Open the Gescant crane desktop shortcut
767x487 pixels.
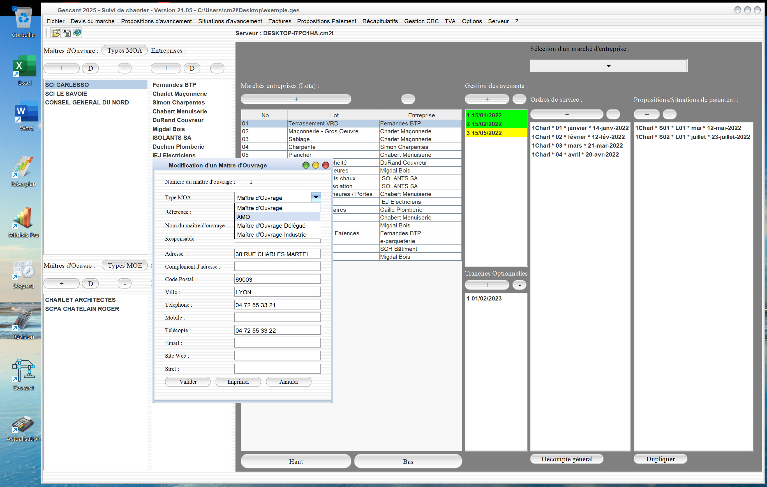(x=23, y=375)
